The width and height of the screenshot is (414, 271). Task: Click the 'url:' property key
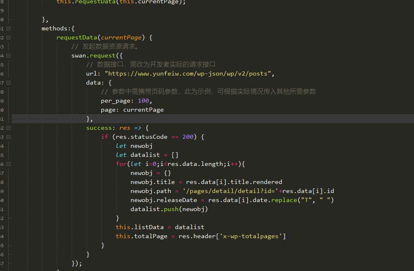93,74
